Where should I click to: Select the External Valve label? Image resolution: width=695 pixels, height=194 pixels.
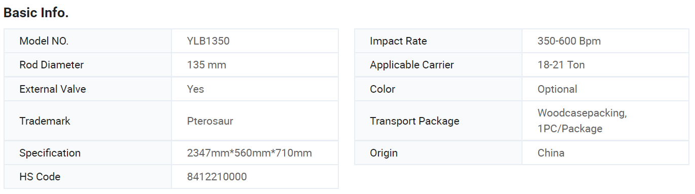53,89
